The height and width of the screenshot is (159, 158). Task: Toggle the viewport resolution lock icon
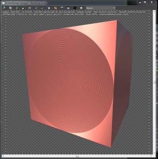click(x=23, y=8)
